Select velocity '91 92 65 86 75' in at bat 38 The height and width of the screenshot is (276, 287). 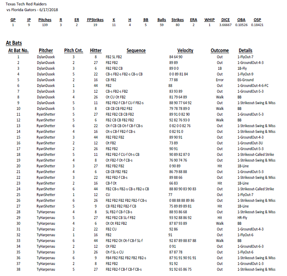180,269
